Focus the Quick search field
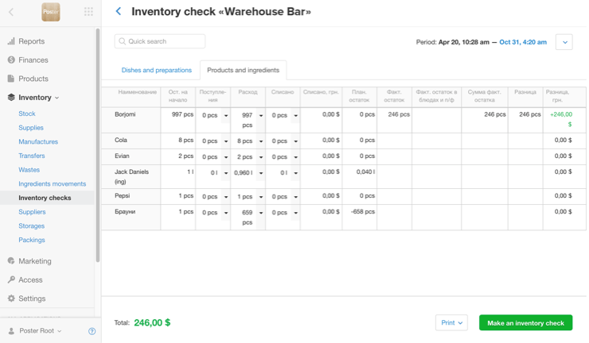Viewport: 589px width, 343px height. pyautogui.click(x=160, y=41)
